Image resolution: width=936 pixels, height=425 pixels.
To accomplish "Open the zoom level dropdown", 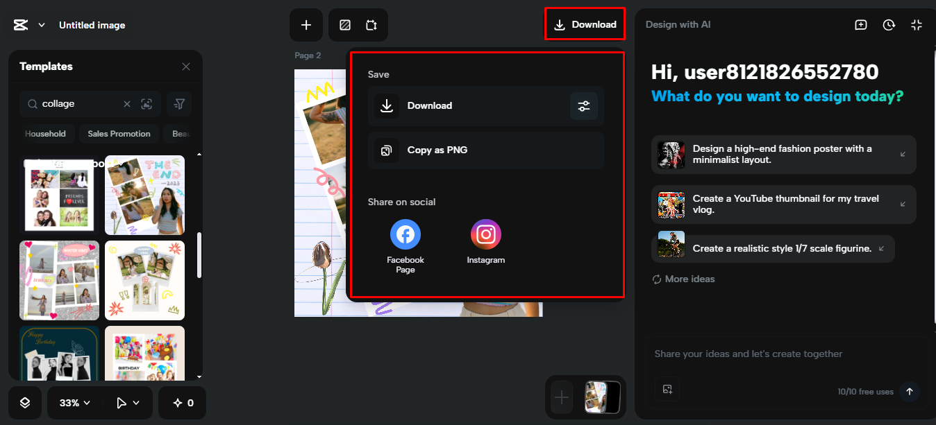I will click(x=74, y=402).
